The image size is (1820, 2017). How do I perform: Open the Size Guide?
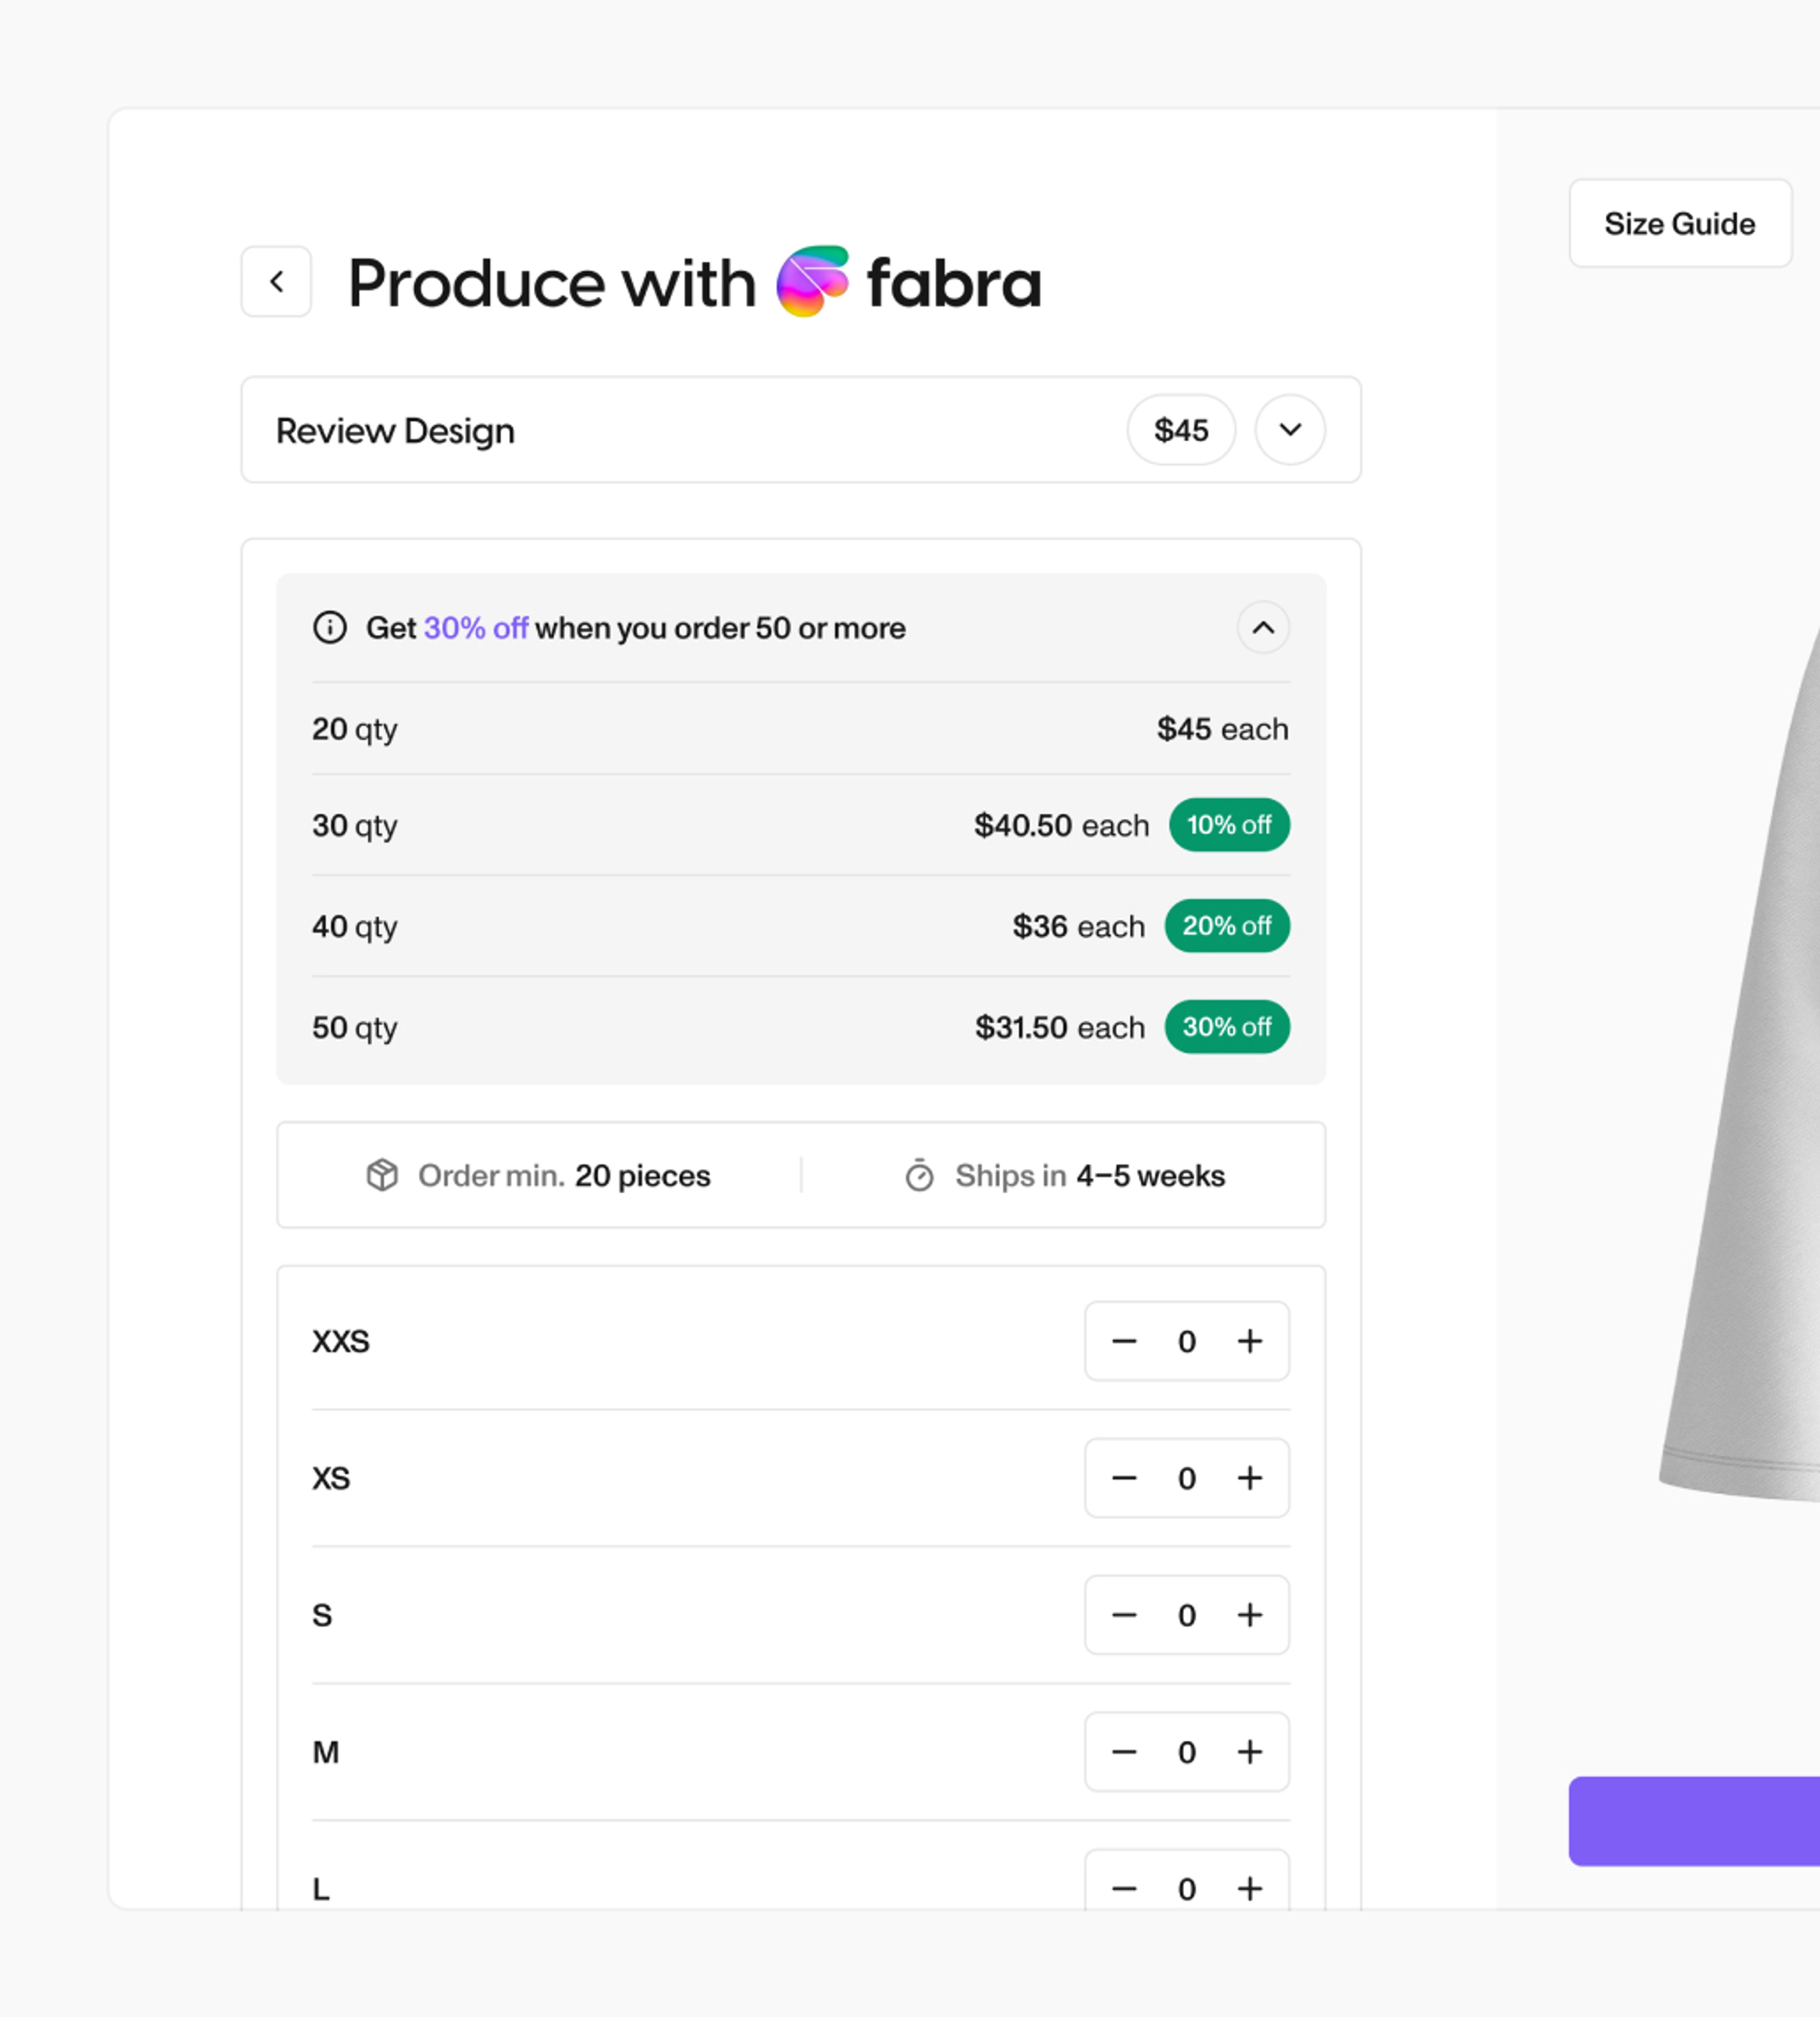click(x=1680, y=223)
